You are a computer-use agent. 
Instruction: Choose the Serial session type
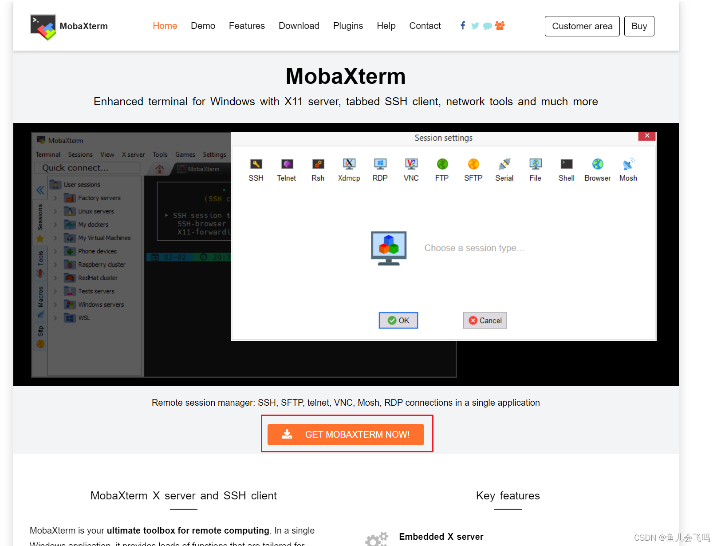pos(504,169)
